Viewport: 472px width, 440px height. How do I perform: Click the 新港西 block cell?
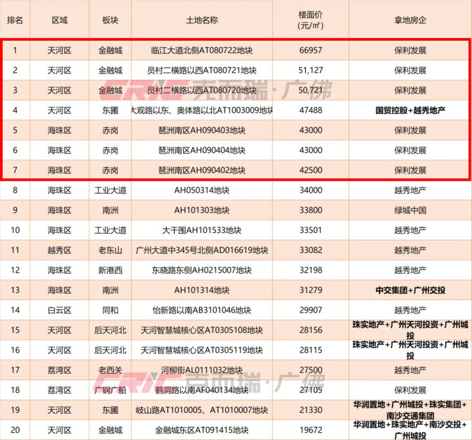click(x=110, y=270)
